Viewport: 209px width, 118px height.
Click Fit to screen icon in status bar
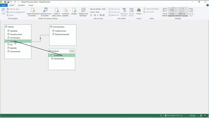(x=161, y=115)
